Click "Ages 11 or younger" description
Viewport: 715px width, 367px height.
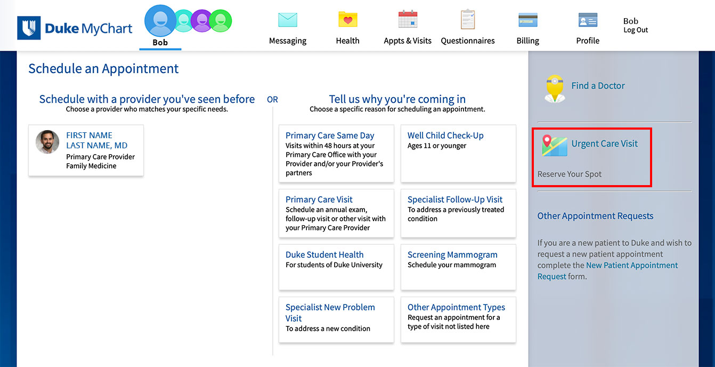coord(437,146)
